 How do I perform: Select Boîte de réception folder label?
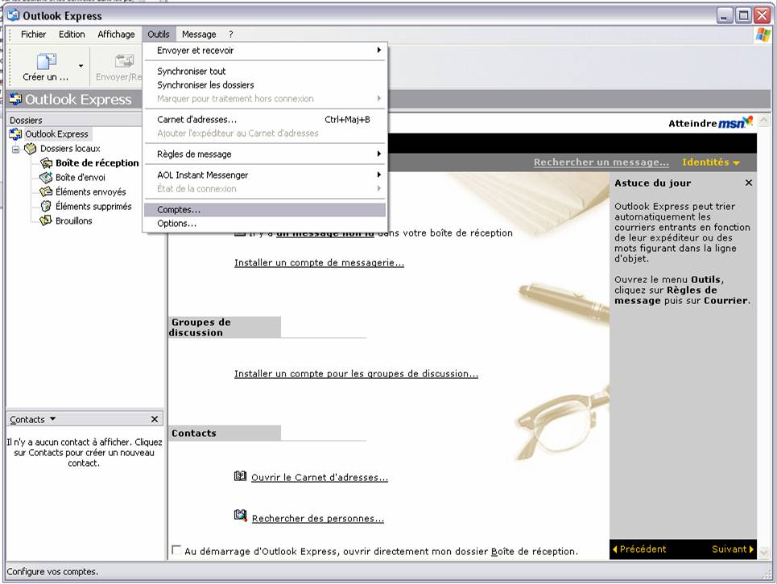[97, 162]
